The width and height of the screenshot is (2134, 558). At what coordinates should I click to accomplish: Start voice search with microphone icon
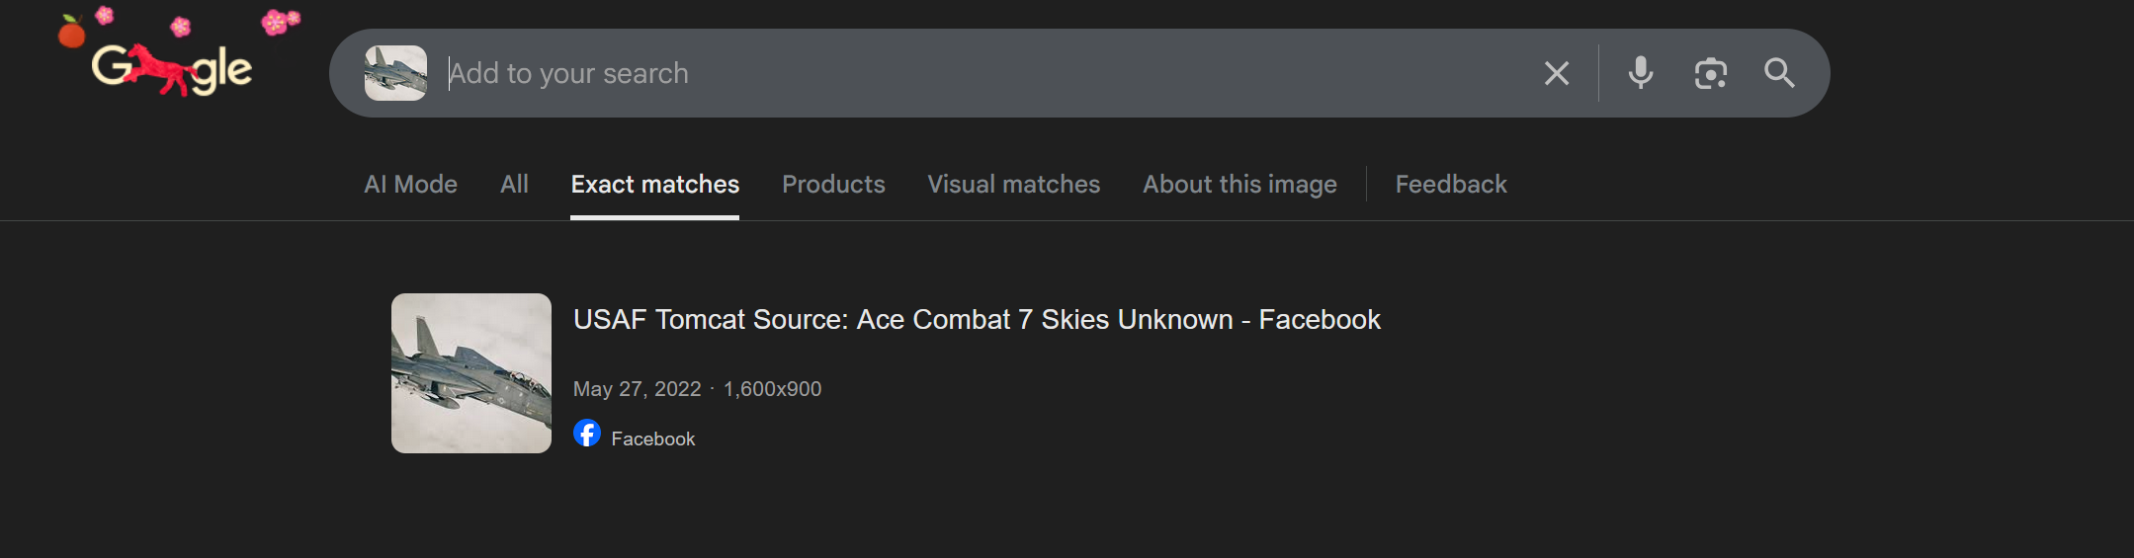(x=1640, y=73)
